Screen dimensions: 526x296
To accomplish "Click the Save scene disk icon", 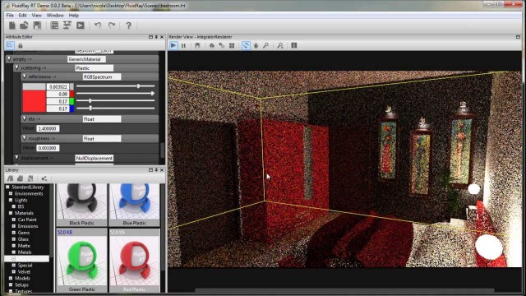I will [x=37, y=25].
